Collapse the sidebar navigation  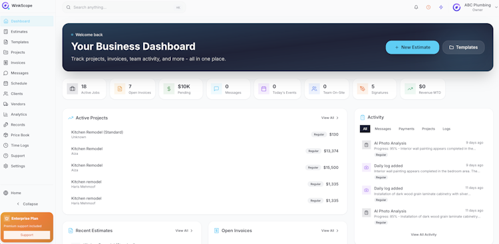[27, 204]
